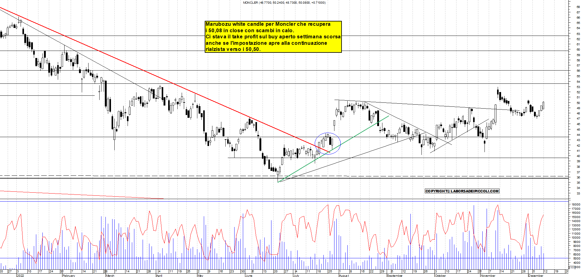The height and width of the screenshot is (277, 581).
Task: Click the 53 price level on the right axis
Action: click(x=578, y=87)
